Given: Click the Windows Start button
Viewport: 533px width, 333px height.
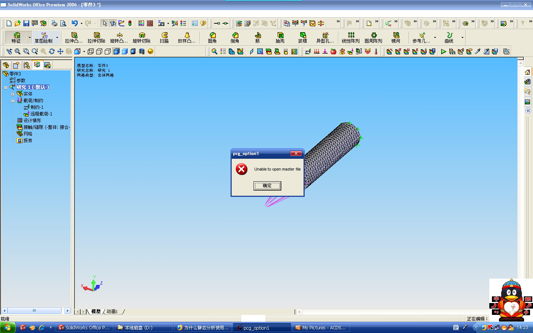Looking at the screenshot, I should click(x=8, y=327).
